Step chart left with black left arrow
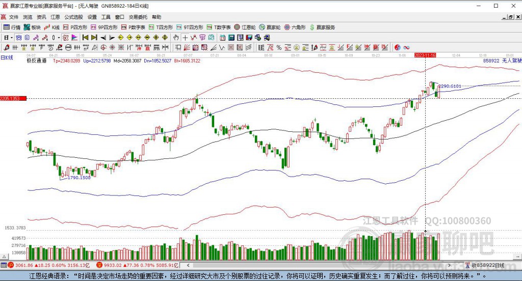The height and width of the screenshot is (281, 522). point(103,38)
